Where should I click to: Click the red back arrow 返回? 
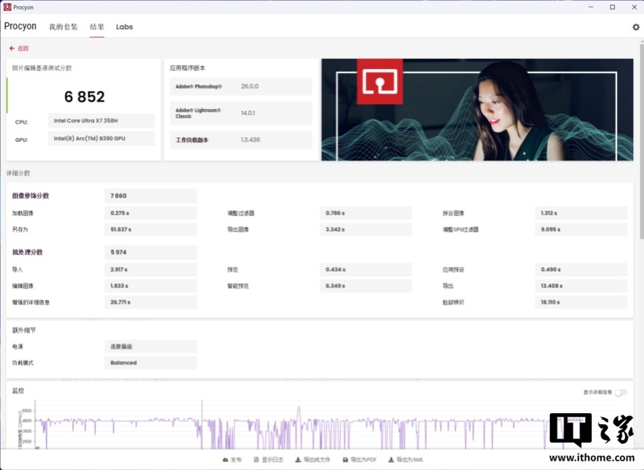(x=12, y=48)
